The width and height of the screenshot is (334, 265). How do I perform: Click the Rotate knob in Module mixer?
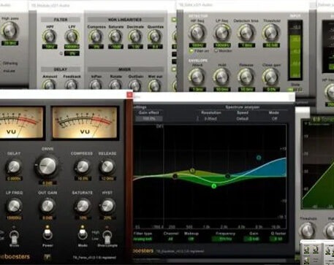coord(115,85)
